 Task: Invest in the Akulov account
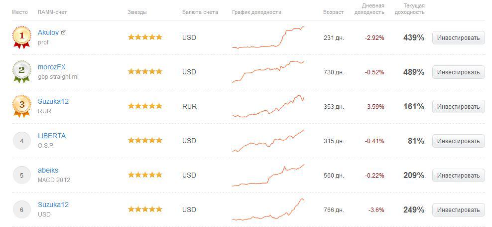459,38
